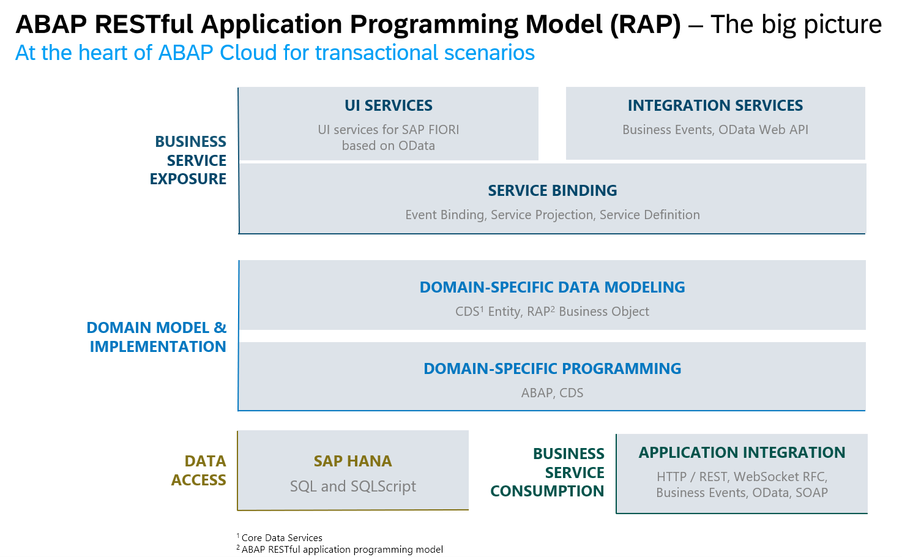Image resolution: width=902 pixels, height=557 pixels.
Task: Click 'Event Binding, Service Projection, Service Definition'
Action: [x=553, y=215]
